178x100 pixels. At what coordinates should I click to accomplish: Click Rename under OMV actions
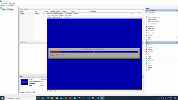point(150,67)
